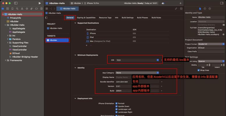Reveal Full Path with the arrow icon
This screenshot has height=116, width=226.
[224, 35]
